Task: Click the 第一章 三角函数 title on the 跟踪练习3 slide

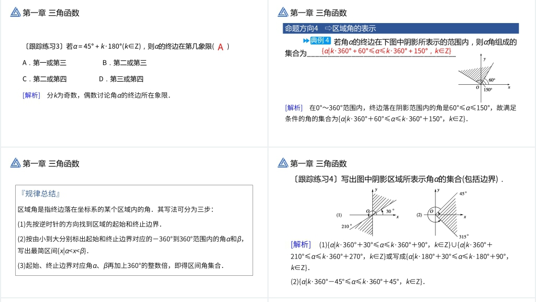Action: click(x=51, y=13)
